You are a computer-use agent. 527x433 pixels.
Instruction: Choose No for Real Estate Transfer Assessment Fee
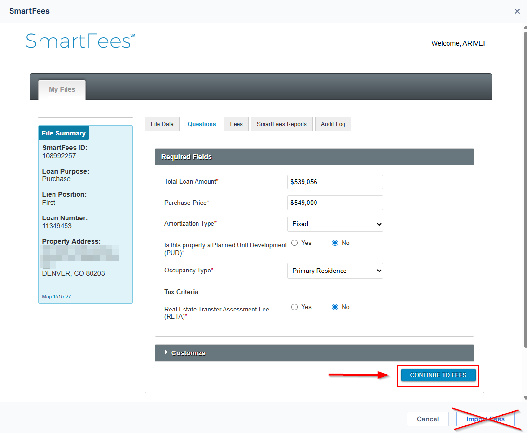[335, 307]
